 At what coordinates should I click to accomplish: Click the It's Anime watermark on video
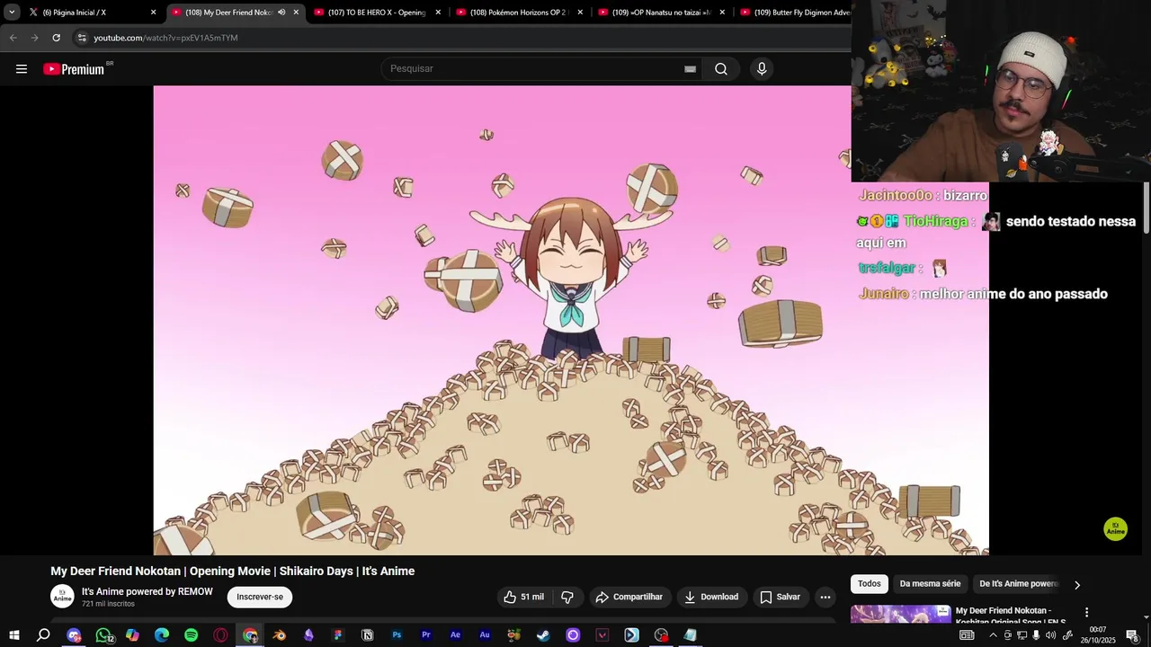pos(1116,529)
